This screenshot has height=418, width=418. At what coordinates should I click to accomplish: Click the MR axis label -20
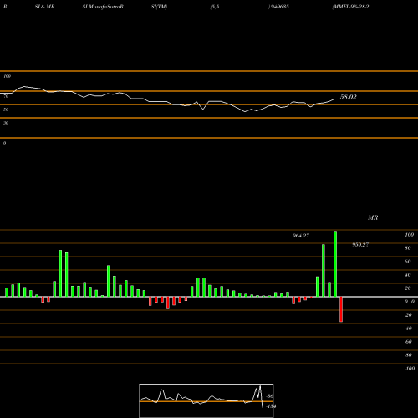(x=408, y=315)
